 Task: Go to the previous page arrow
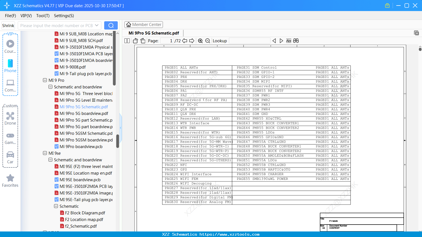click(185, 41)
